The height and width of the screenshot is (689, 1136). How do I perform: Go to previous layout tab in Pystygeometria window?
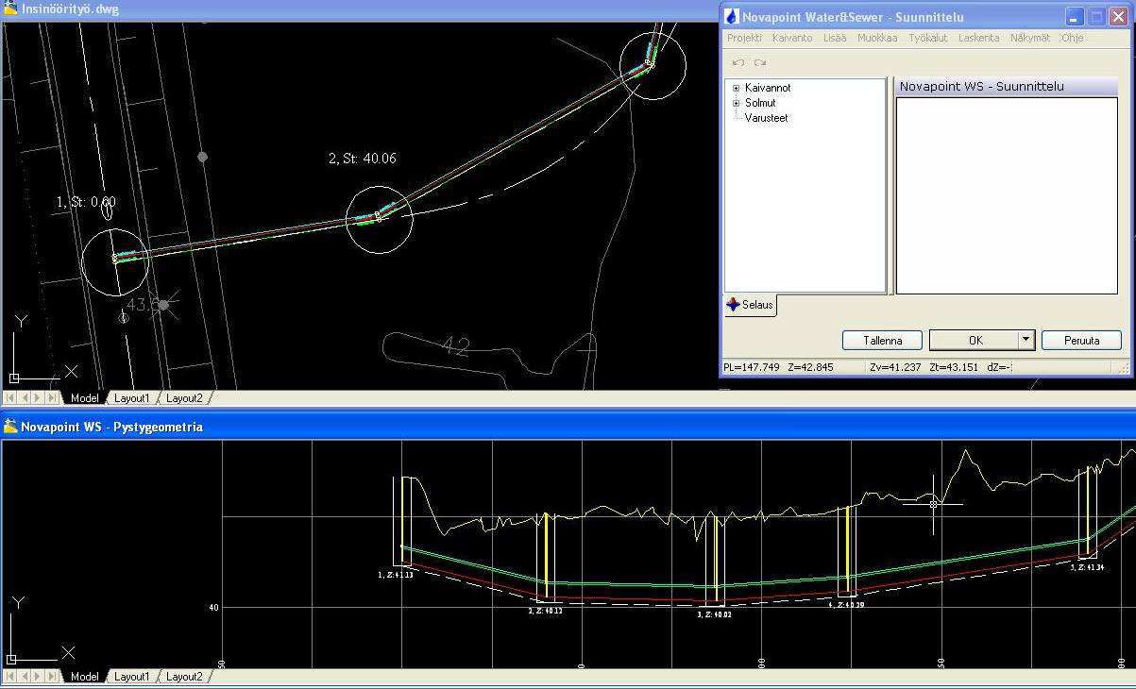coord(25,677)
